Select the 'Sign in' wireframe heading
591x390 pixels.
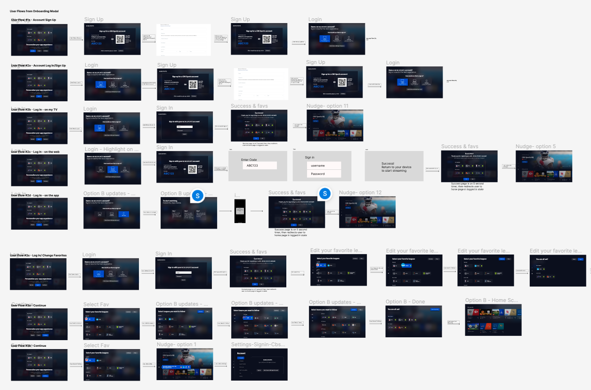point(309,158)
